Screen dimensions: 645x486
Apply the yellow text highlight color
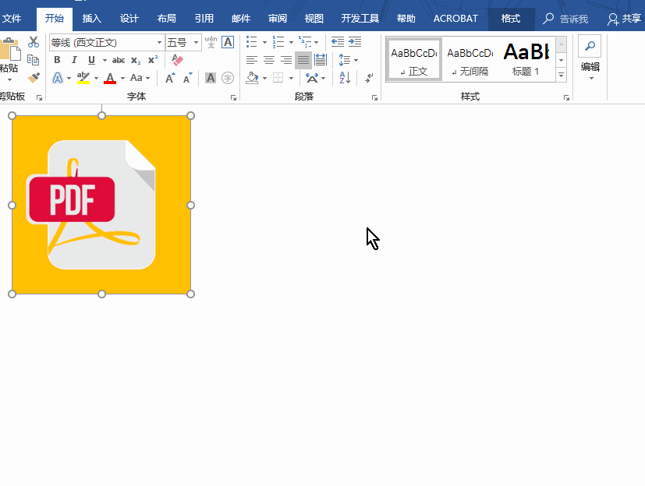(83, 78)
